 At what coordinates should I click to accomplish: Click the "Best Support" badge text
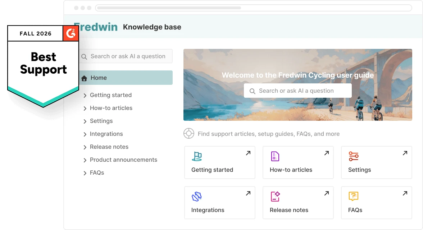click(44, 63)
